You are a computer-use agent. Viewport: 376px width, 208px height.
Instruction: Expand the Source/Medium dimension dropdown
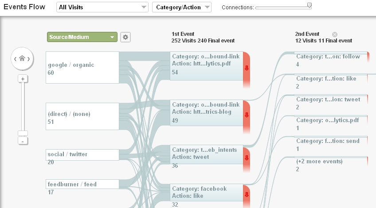[x=82, y=37]
